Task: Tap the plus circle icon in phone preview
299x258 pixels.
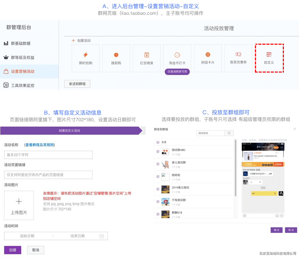Action: (x=282, y=216)
